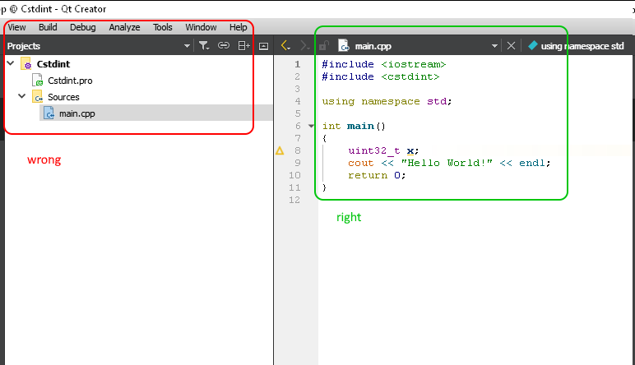Image resolution: width=635 pixels, height=365 pixels.
Task: Click the split panel icon in Projects header
Action: 243,46
